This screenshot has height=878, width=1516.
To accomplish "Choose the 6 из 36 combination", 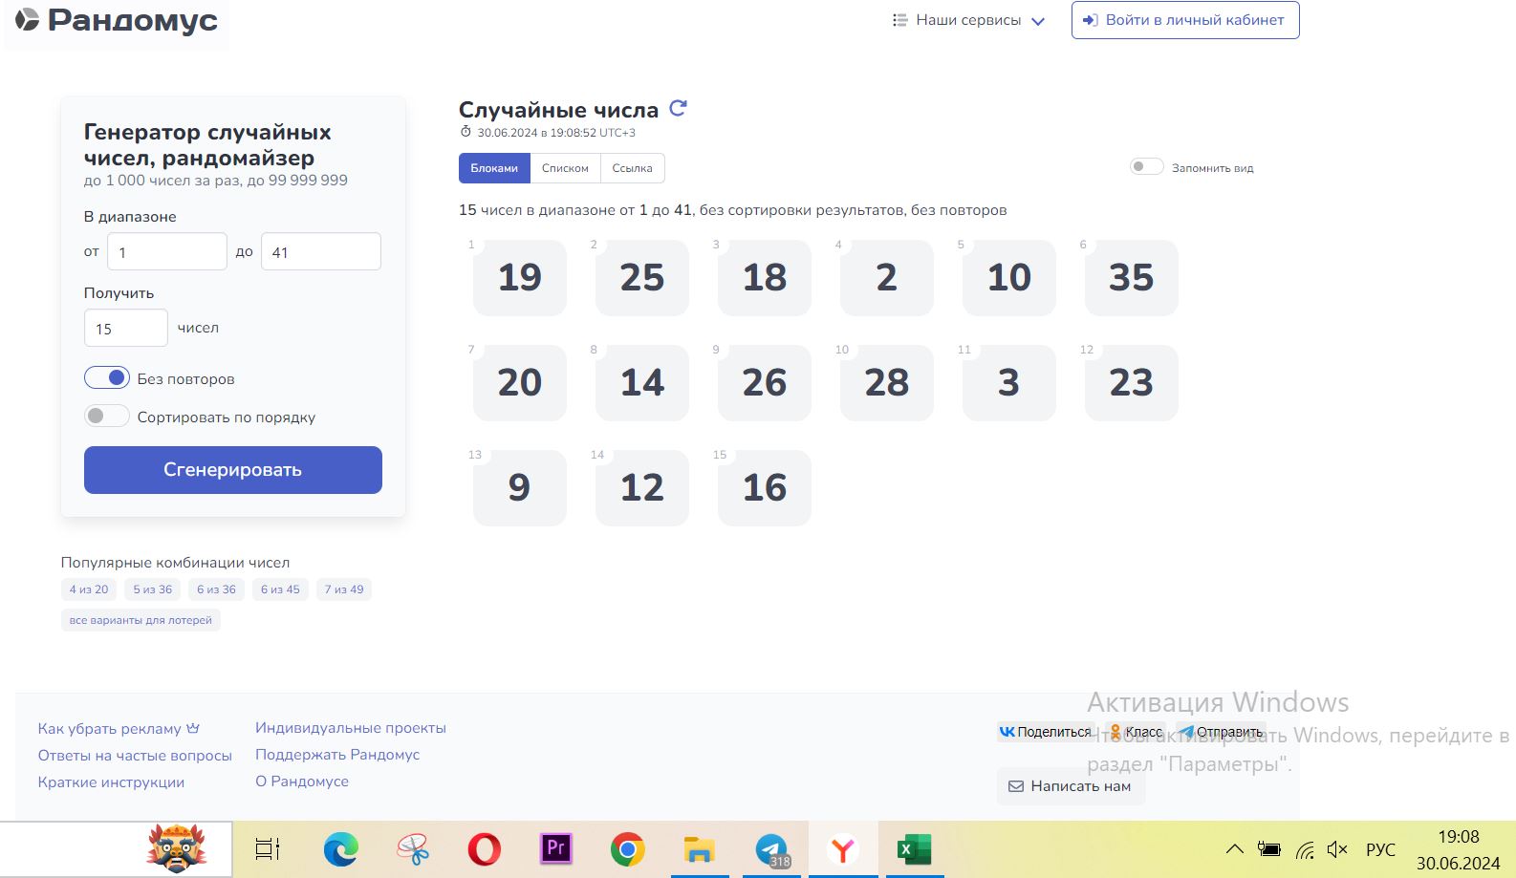I will (216, 589).
